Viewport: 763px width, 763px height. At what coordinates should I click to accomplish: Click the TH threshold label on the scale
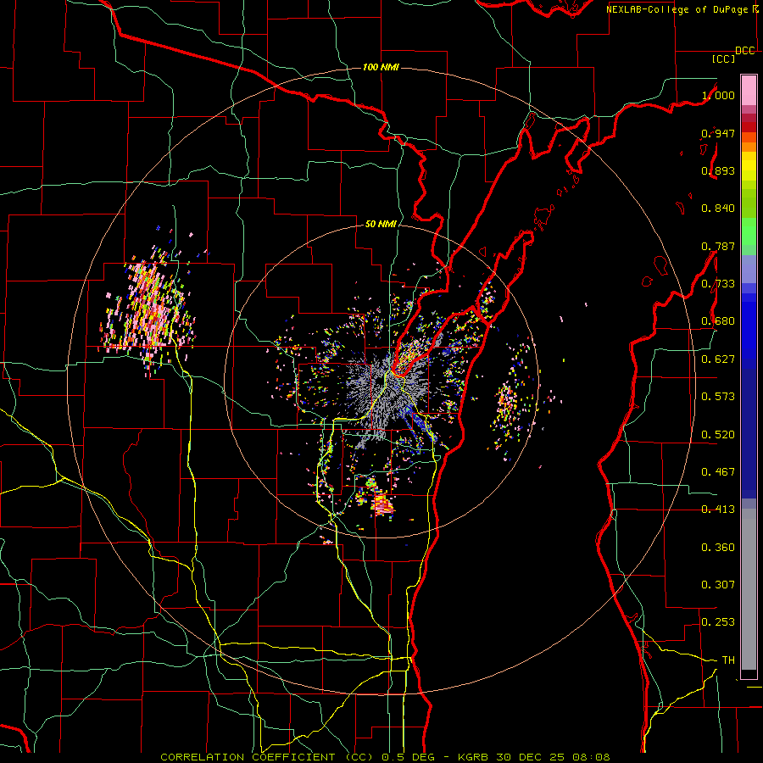(728, 660)
